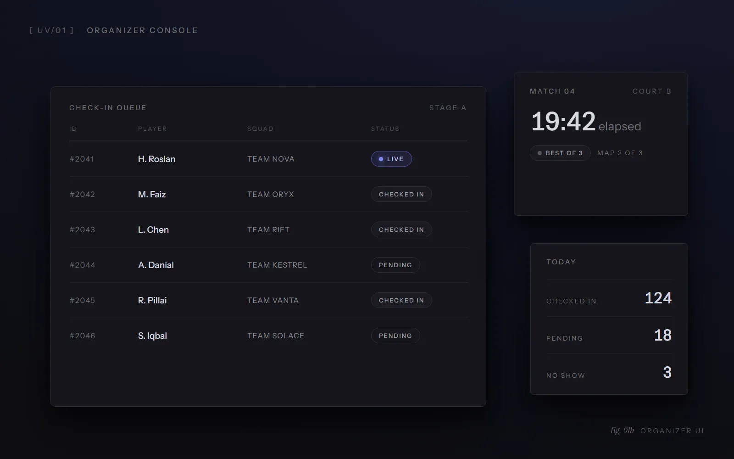The height and width of the screenshot is (459, 734).
Task: Select player ID #2044
Action: (x=82, y=265)
